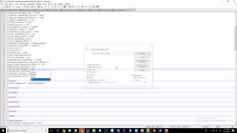Click the Redo toolbar icon

(35, 7)
